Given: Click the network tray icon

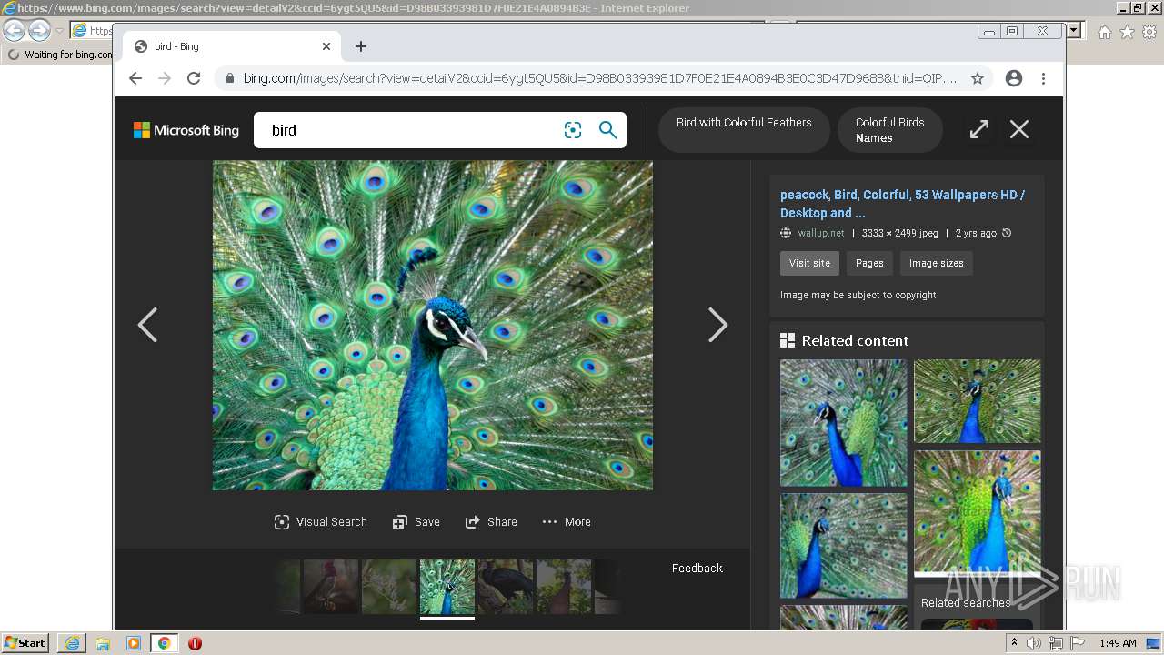Looking at the screenshot, I should click(x=1056, y=643).
